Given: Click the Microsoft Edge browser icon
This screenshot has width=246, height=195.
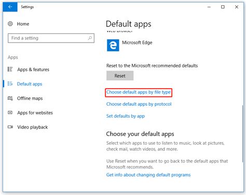Looking at the screenshot, I should pos(113,45).
